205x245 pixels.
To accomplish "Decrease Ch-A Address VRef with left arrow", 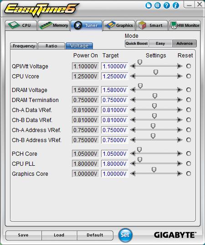I will click(x=133, y=130).
